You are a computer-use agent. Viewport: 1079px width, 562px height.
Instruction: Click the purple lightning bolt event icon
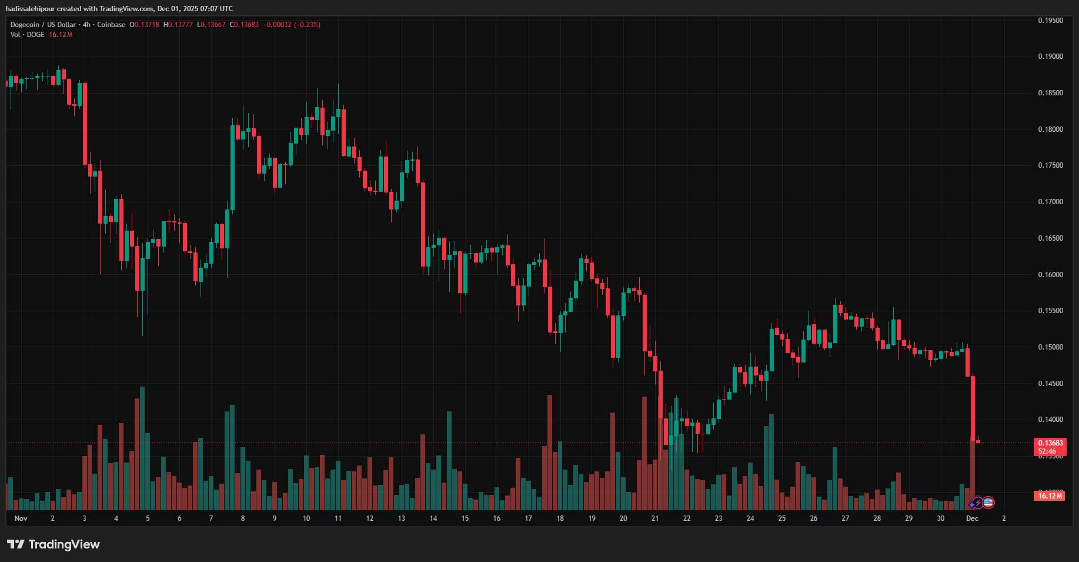(977, 503)
